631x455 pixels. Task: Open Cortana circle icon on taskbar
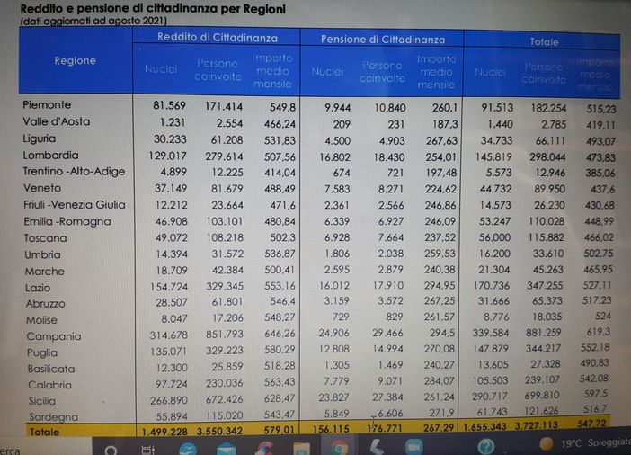click(111, 451)
